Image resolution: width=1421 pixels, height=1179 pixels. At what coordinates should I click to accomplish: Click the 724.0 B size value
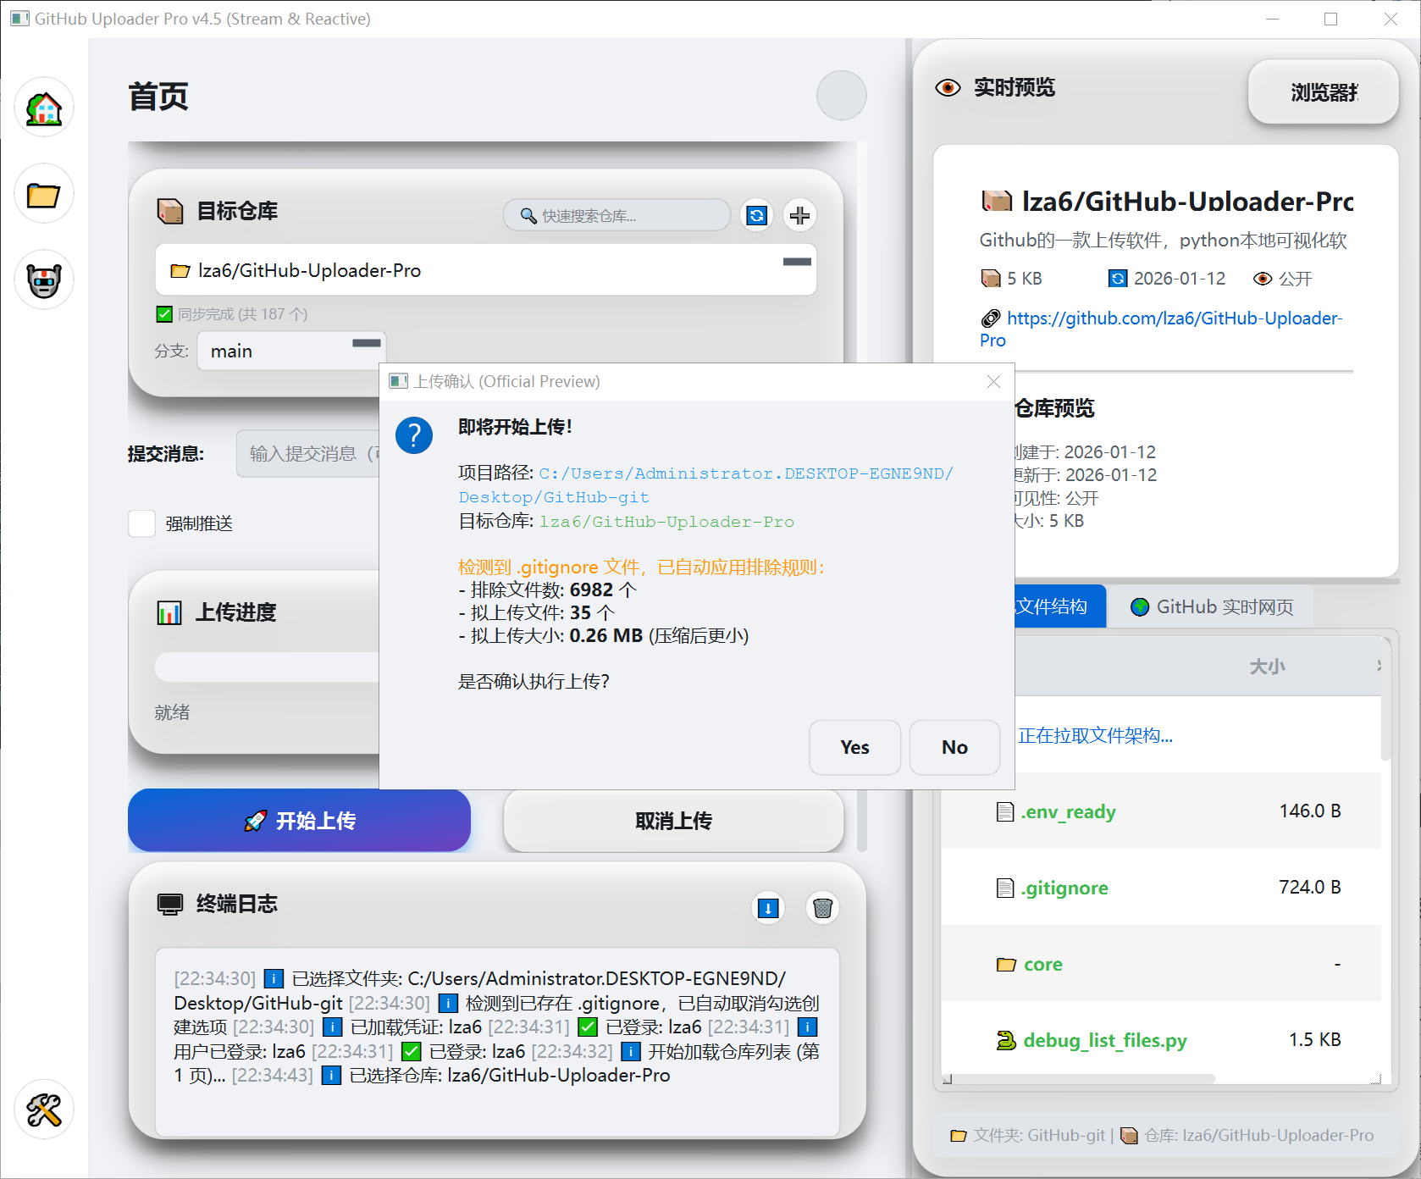(x=1310, y=888)
